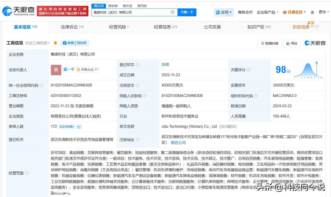Click company type 有限责任公司(港澳台法人独资)
The height and width of the screenshot is (197, 331).
(76, 116)
